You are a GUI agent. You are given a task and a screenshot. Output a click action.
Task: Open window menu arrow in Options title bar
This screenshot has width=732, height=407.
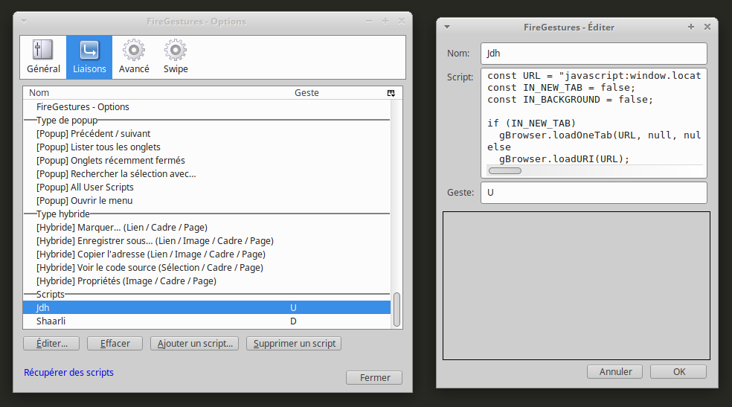coord(24,22)
